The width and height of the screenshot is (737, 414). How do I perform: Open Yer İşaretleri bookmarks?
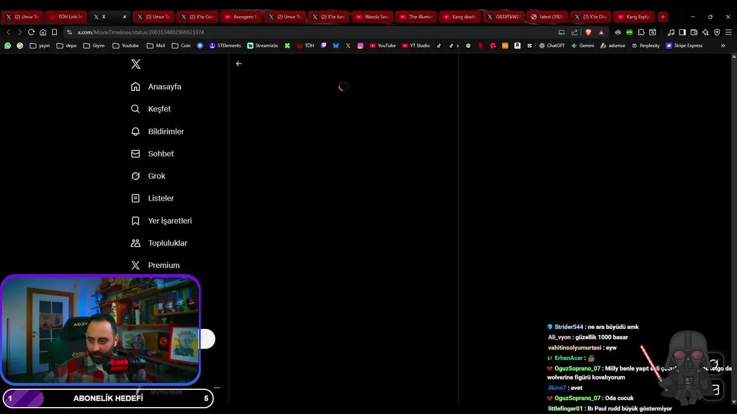(161, 221)
